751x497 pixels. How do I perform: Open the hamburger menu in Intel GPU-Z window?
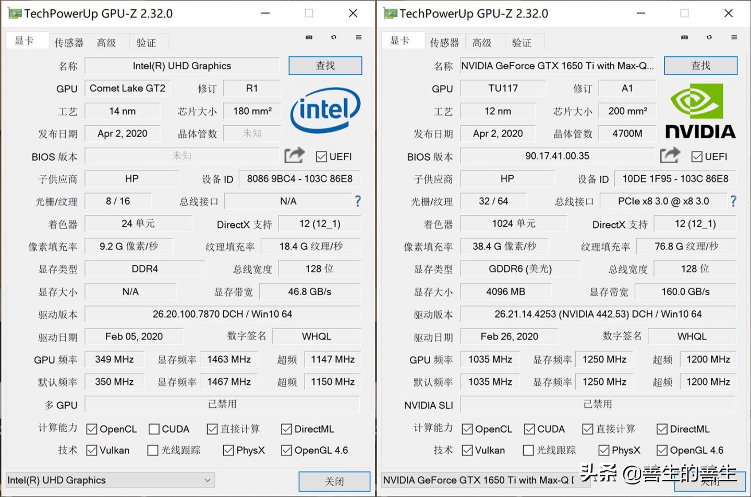[358, 37]
